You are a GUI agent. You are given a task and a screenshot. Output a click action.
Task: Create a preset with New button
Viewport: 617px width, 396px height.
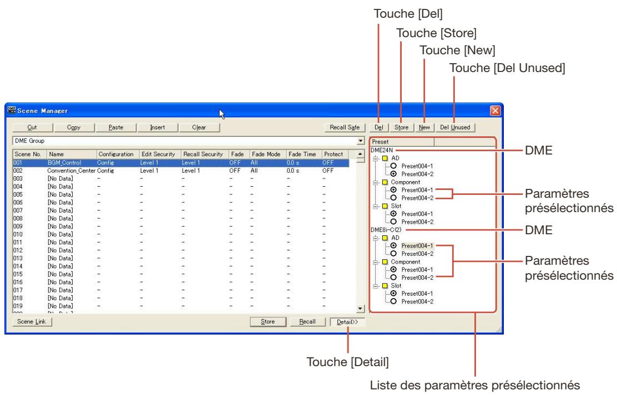click(424, 127)
